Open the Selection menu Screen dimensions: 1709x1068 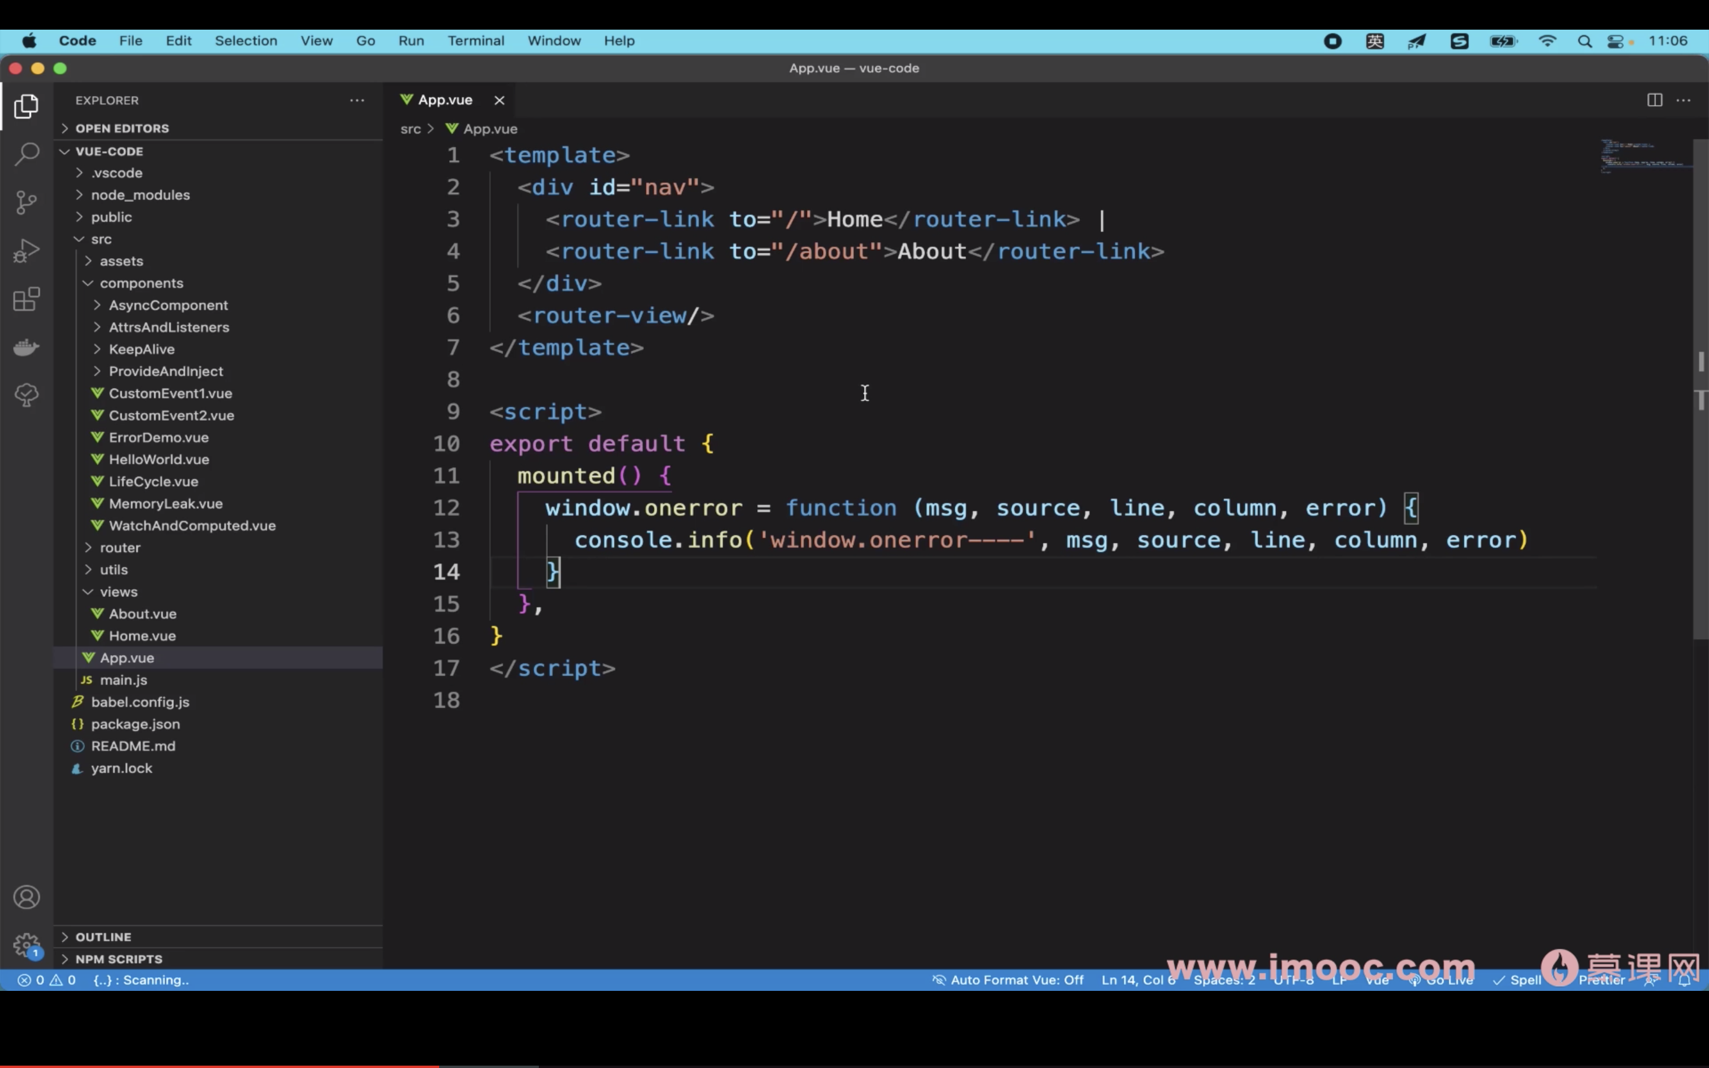tap(246, 41)
